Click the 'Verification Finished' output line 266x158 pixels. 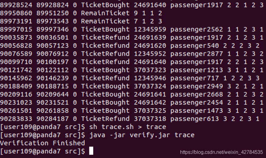click(x=42, y=143)
